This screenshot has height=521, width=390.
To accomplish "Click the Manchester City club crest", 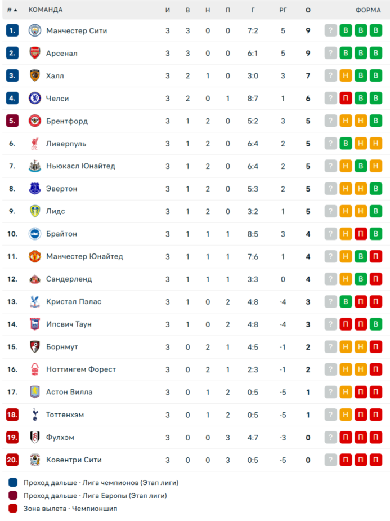I will [34, 30].
